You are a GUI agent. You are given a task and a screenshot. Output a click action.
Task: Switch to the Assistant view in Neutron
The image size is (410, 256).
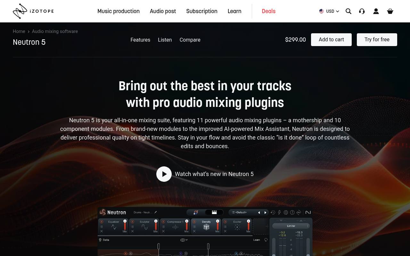tap(196, 212)
